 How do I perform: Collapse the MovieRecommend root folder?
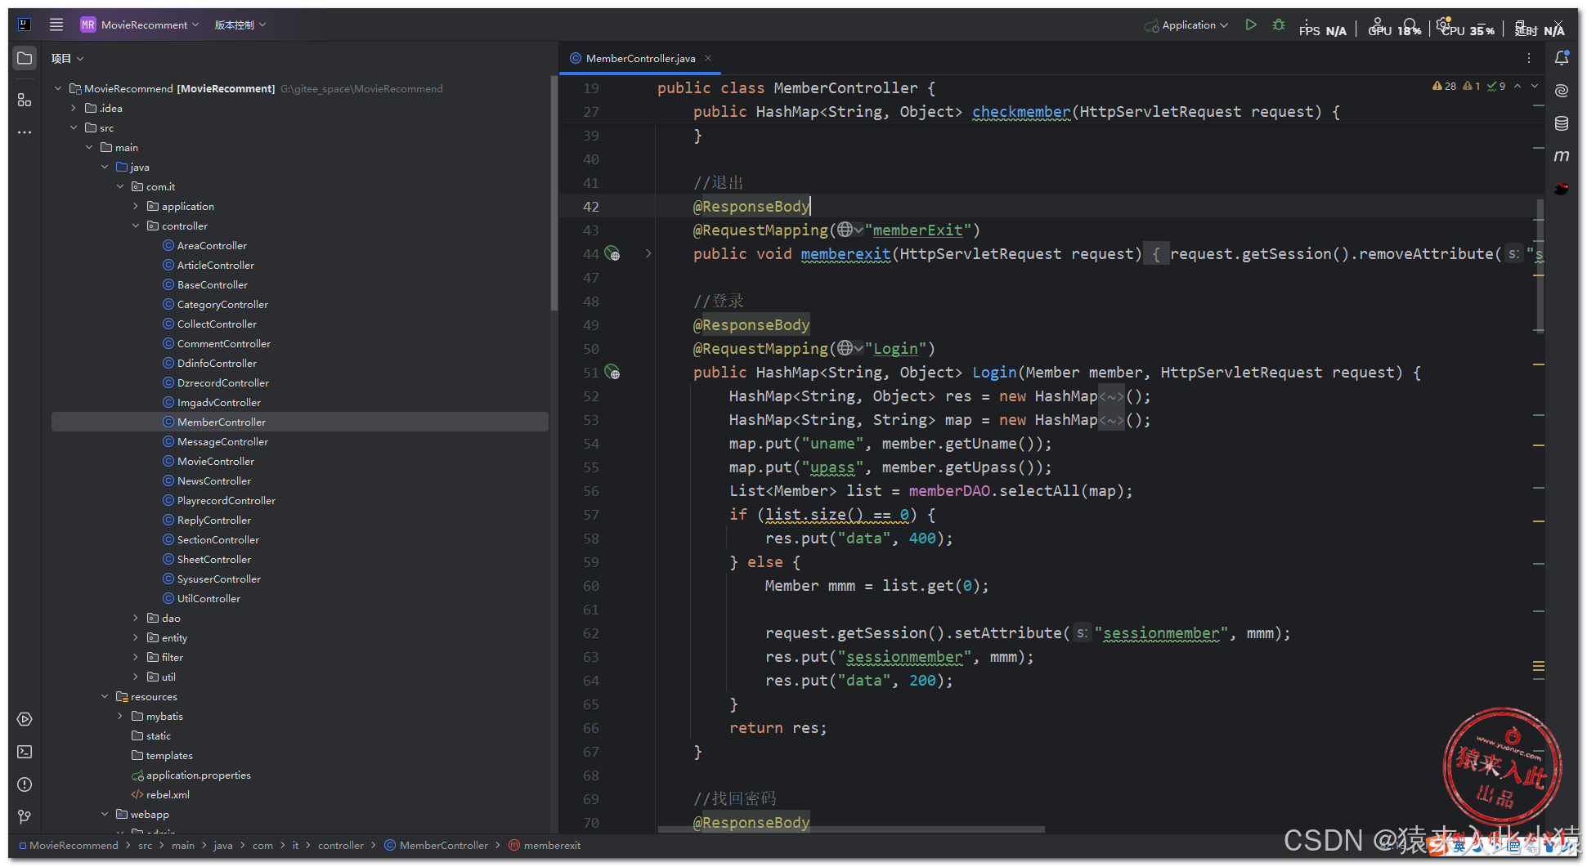[x=58, y=88]
